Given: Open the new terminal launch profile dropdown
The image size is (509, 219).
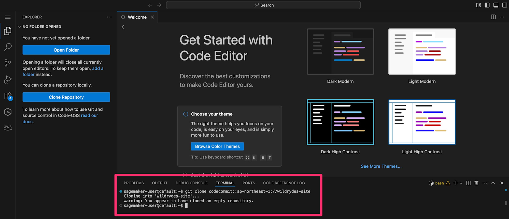Looking at the screenshot, I should click(461, 183).
